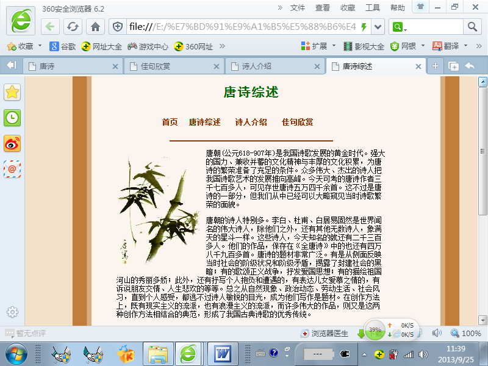Open sidebar settings gear icon
Image resolution: width=488 pixels, height=366 pixels.
[12, 312]
